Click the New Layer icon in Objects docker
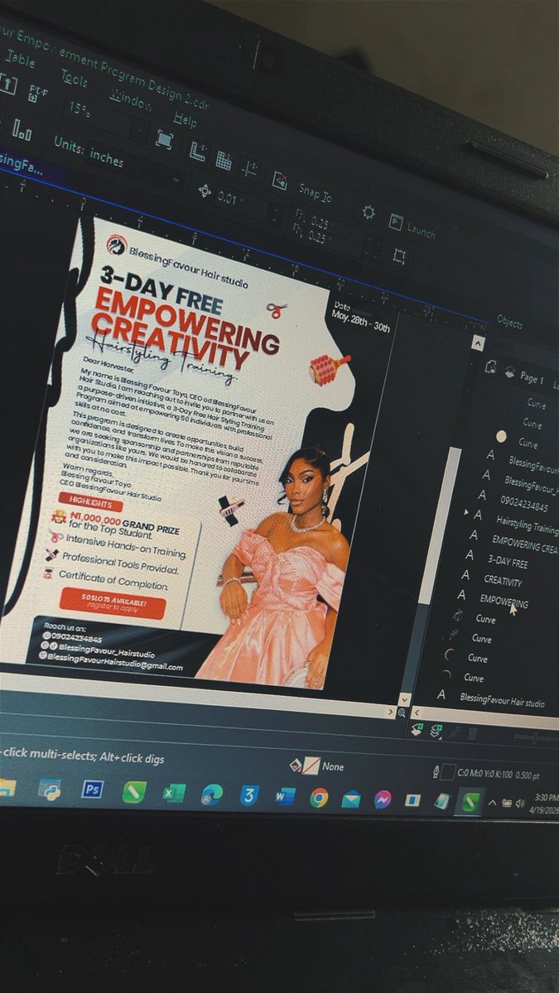Screen dimensions: 559x993 tap(418, 728)
